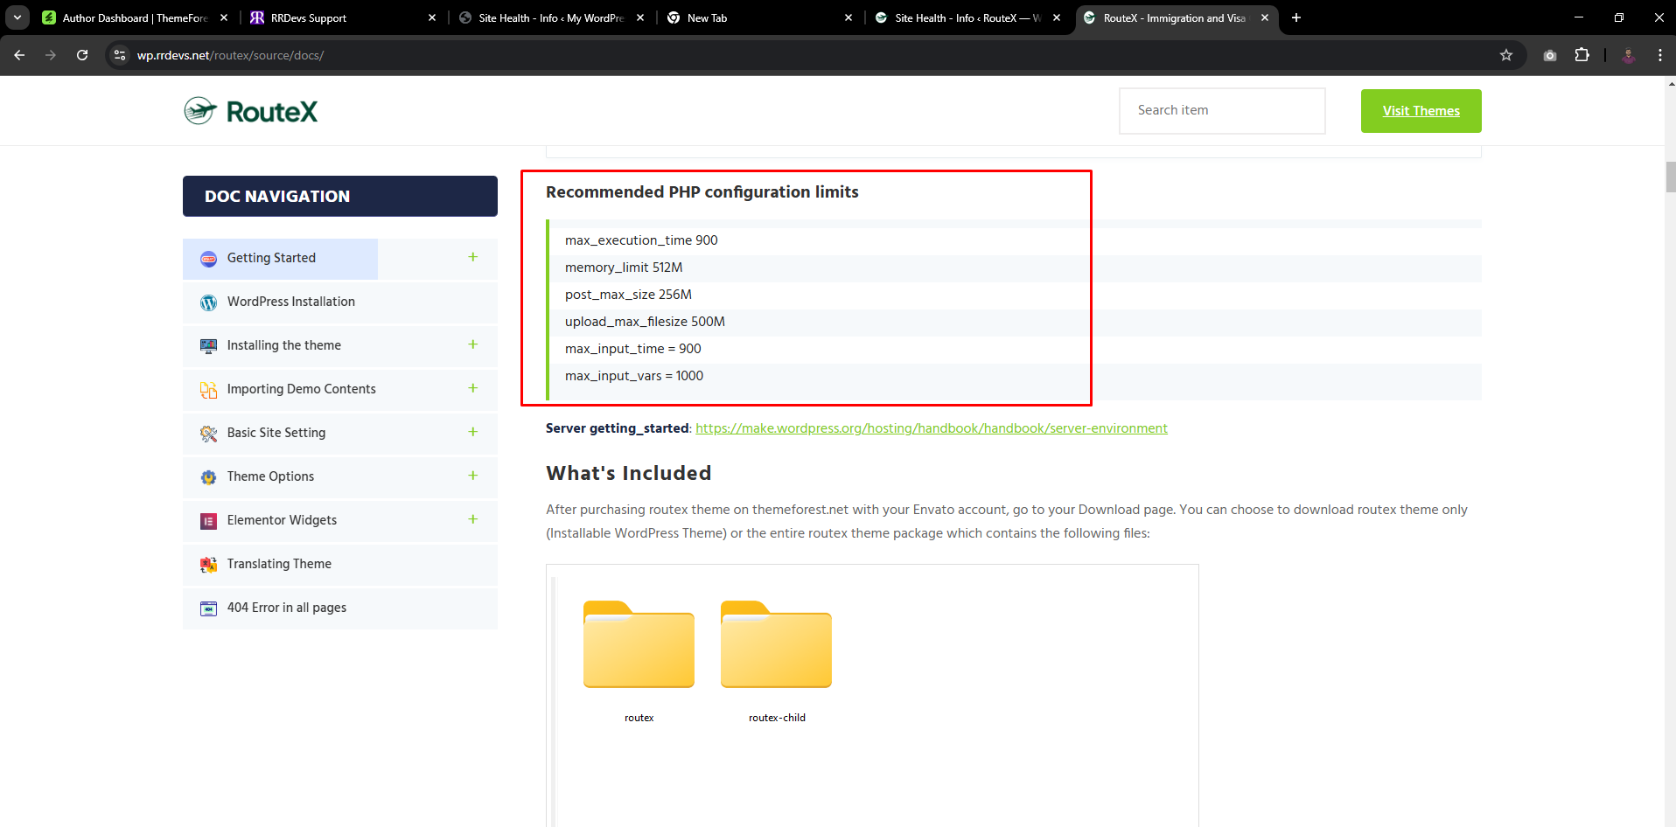Click the browser address bar URL
Viewport: 1676px width, 827px height.
click(230, 55)
